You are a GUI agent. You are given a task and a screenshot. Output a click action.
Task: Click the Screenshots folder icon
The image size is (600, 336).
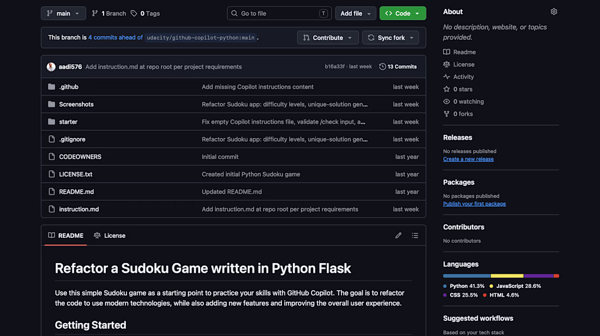click(x=51, y=104)
